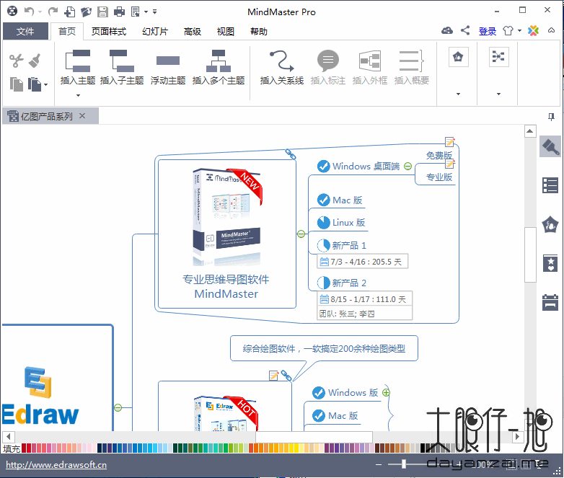Click the Undo arrow icon
564x478 pixels.
click(x=29, y=11)
